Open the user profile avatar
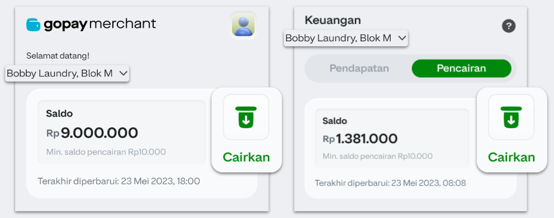554x218 pixels. 243,25
